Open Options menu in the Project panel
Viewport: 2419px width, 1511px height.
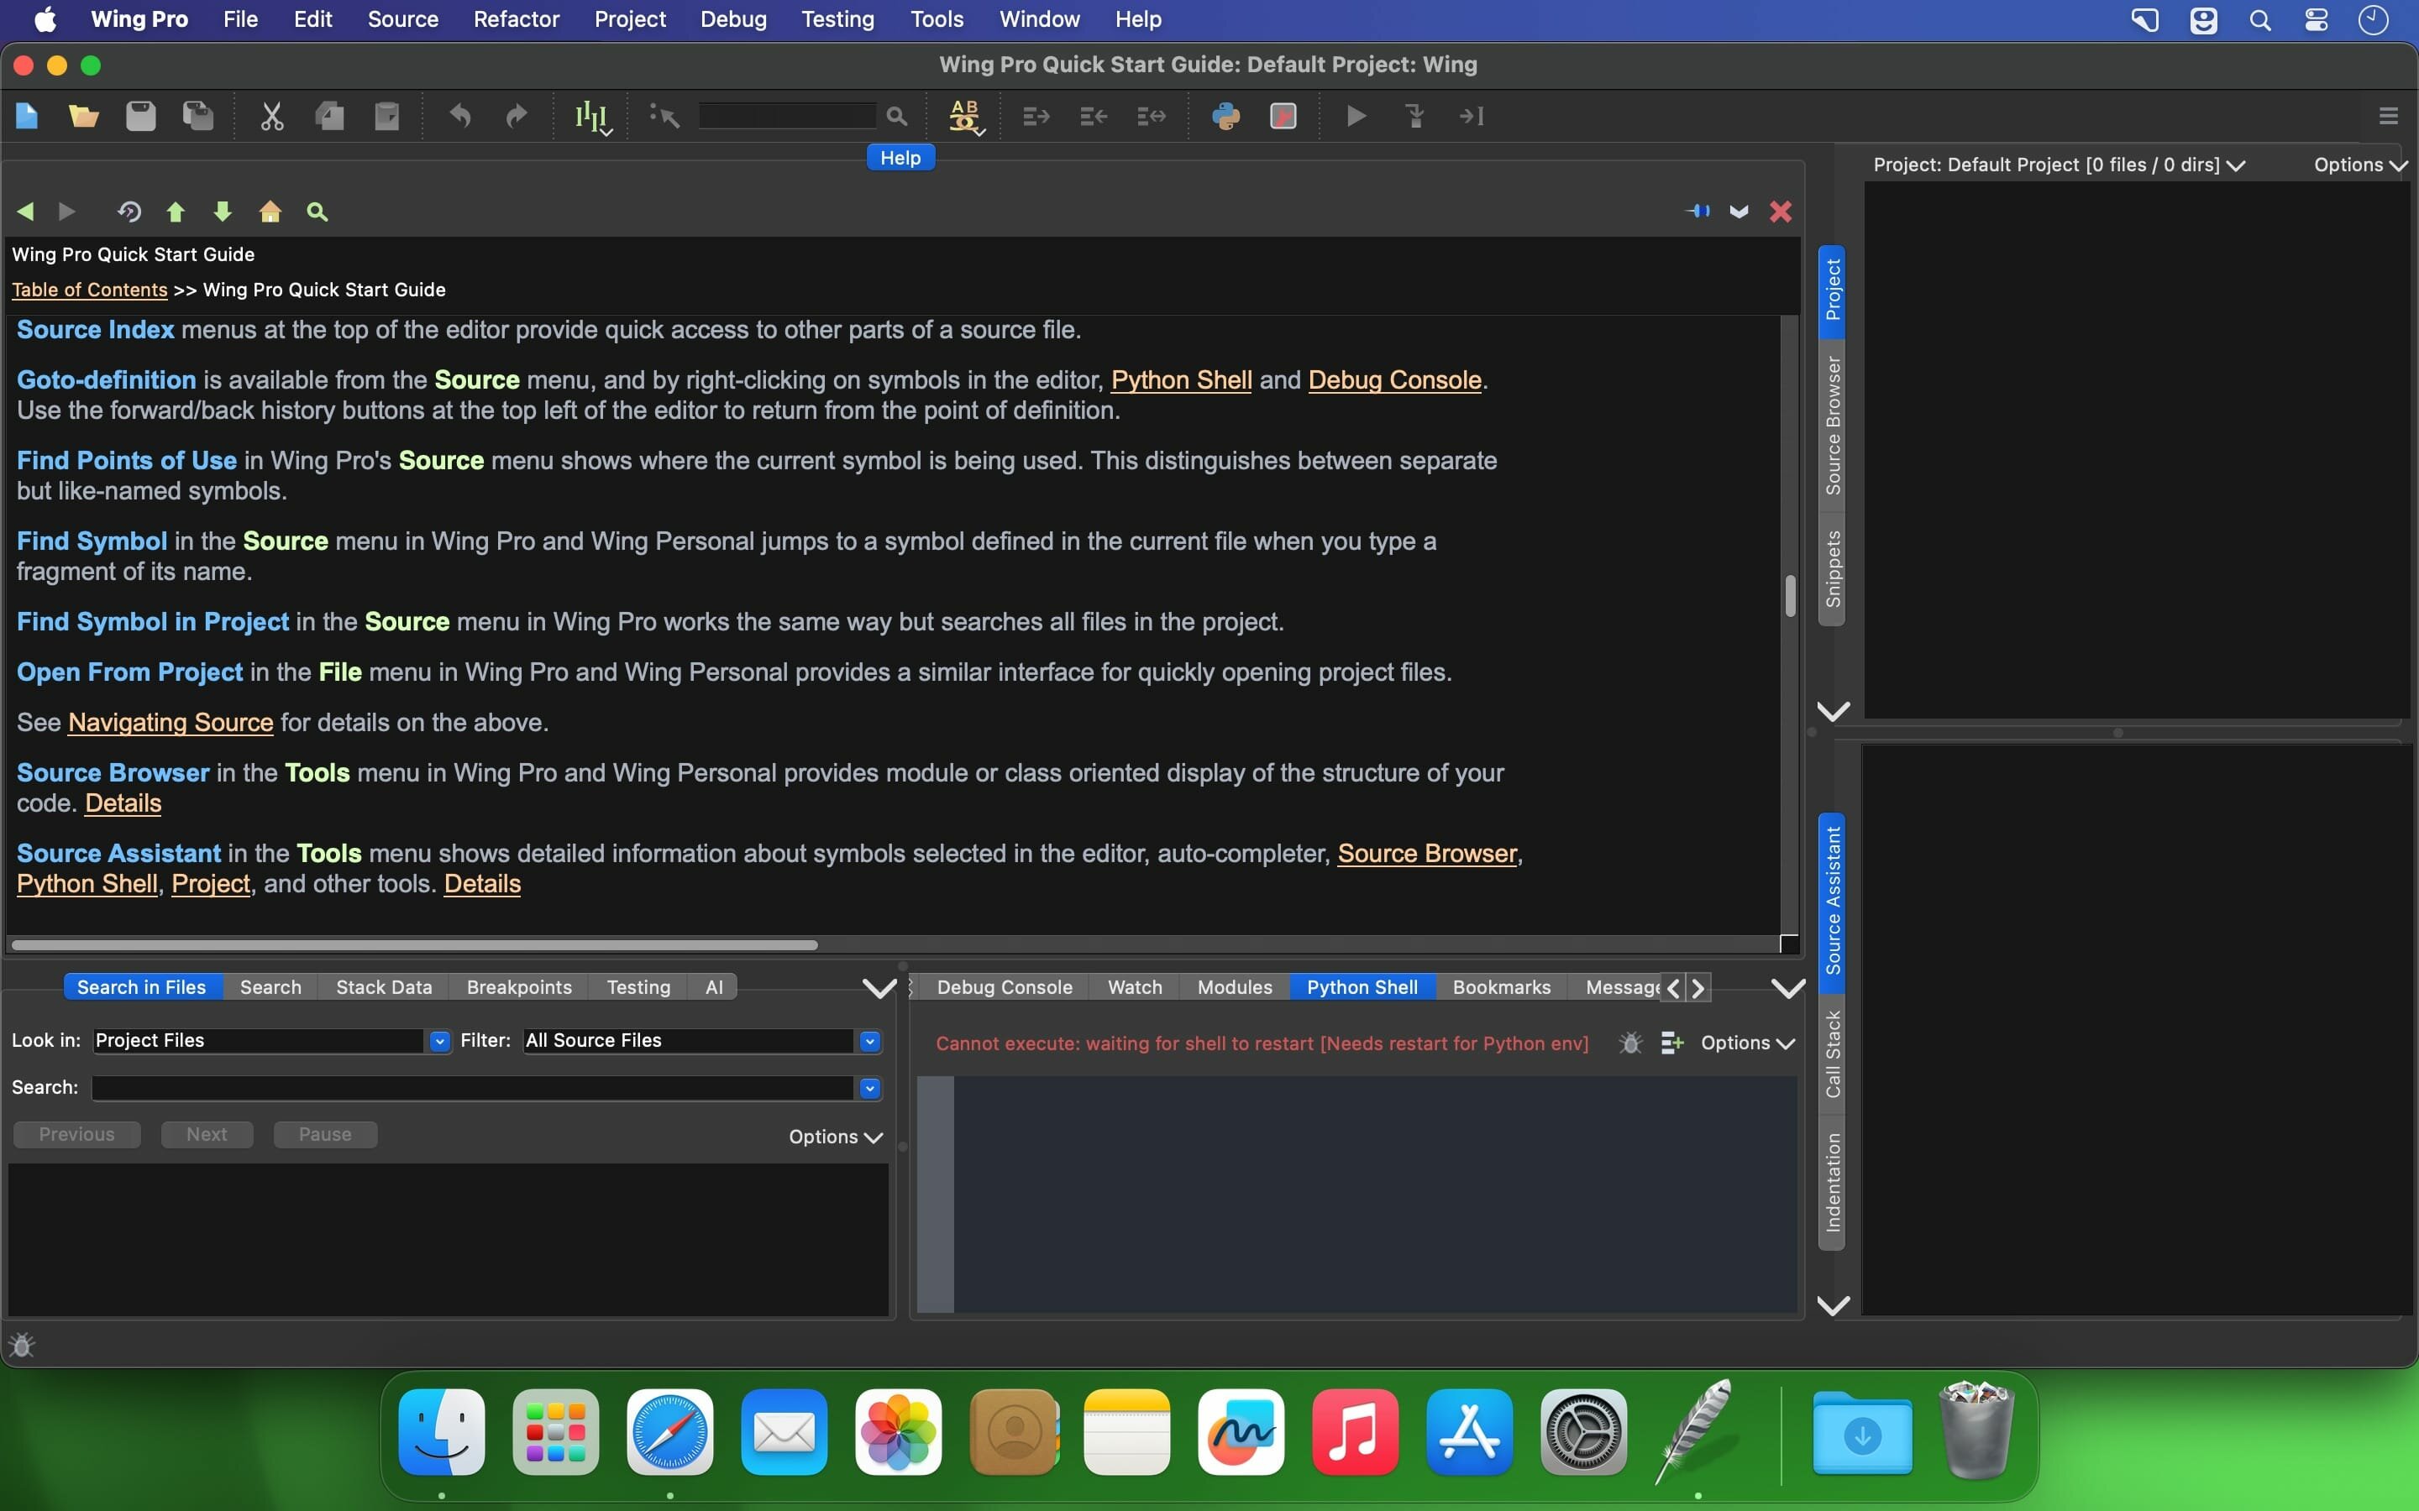pos(2360,165)
